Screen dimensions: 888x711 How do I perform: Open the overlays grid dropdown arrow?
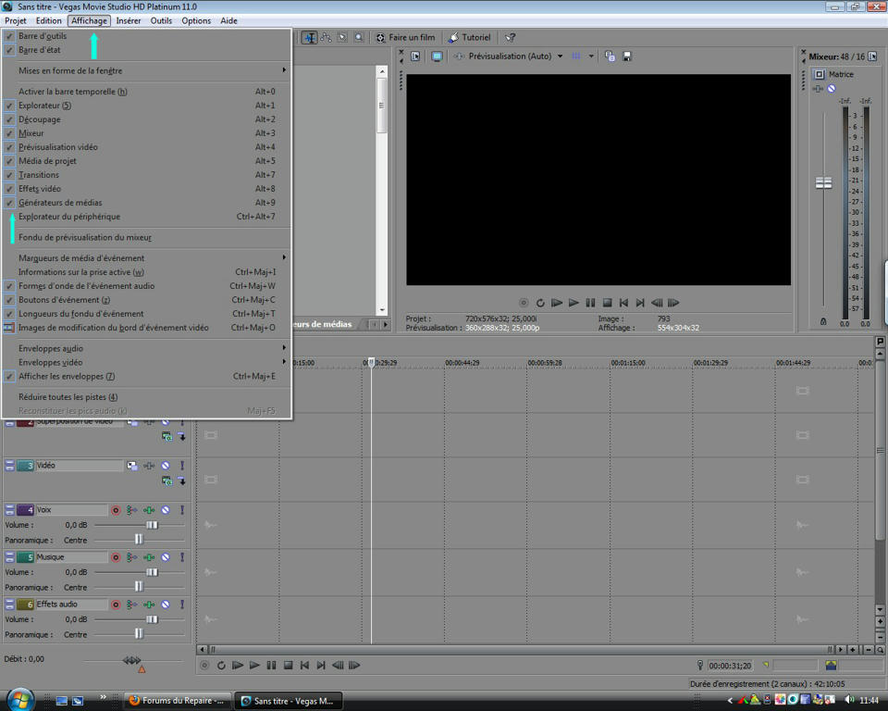point(591,56)
